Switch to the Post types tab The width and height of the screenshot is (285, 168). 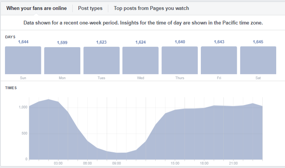90,8
